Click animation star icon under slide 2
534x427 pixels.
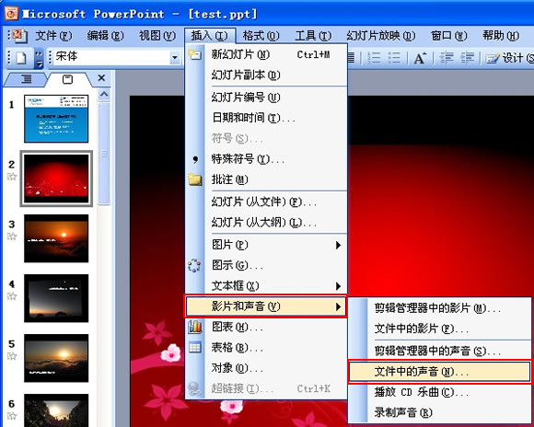click(12, 177)
